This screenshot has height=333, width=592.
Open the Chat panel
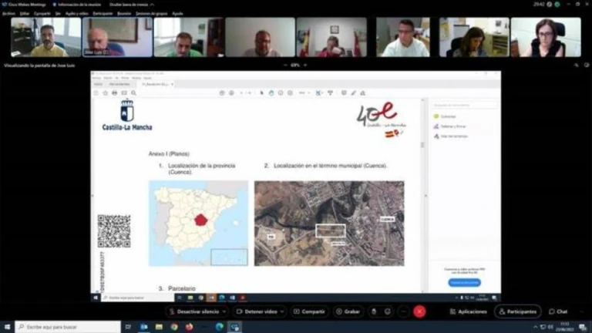558,311
